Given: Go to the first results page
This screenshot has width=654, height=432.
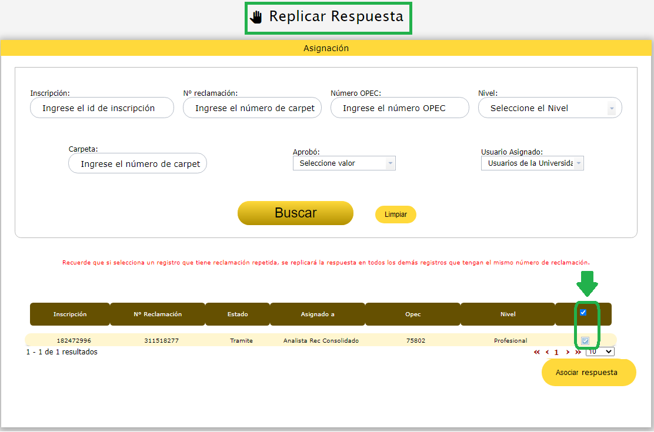Looking at the screenshot, I should click(x=536, y=352).
